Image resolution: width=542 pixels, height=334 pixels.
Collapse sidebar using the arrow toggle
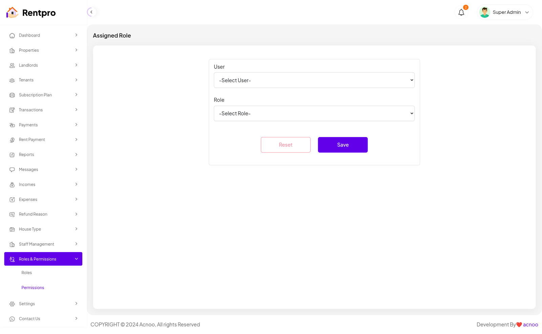(x=91, y=12)
